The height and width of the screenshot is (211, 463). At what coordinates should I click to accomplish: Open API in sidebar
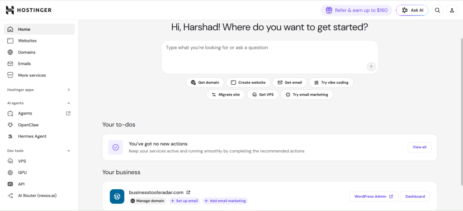(39, 184)
